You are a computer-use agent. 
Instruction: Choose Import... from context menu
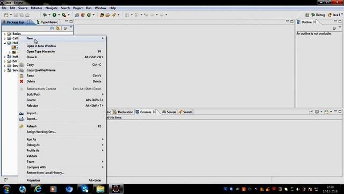click(62, 113)
